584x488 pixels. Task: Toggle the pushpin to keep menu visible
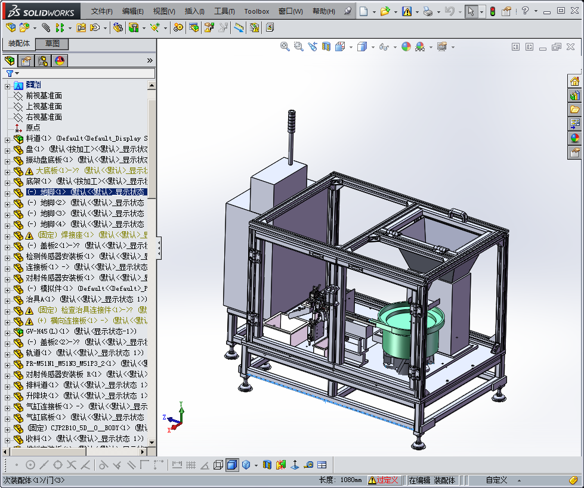(347, 11)
